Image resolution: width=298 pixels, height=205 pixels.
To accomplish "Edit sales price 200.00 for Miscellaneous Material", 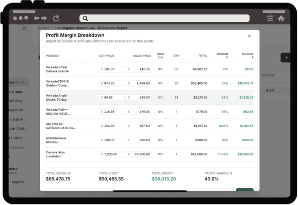I will click(138, 140).
